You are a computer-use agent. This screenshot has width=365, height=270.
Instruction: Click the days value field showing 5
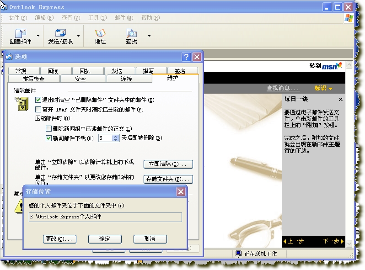point(106,138)
